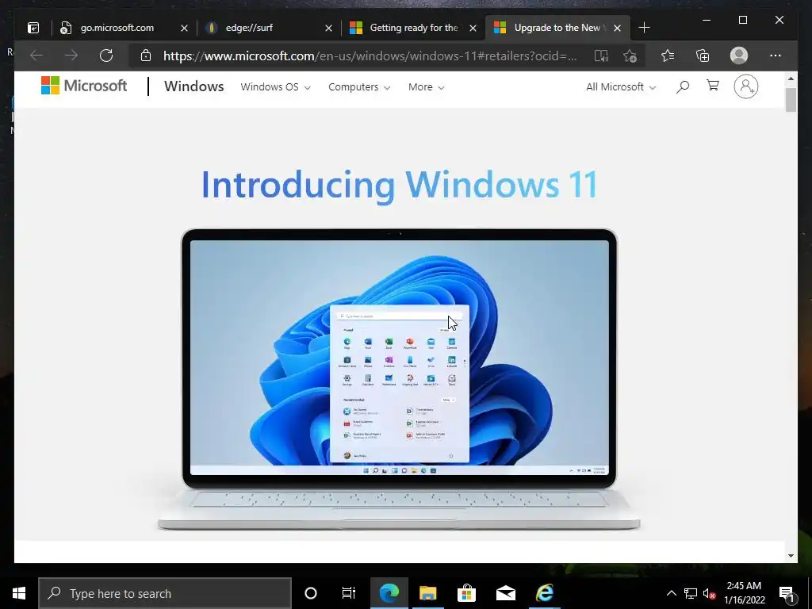Open Edge Settings and more menu
The image size is (812, 609).
776,56
